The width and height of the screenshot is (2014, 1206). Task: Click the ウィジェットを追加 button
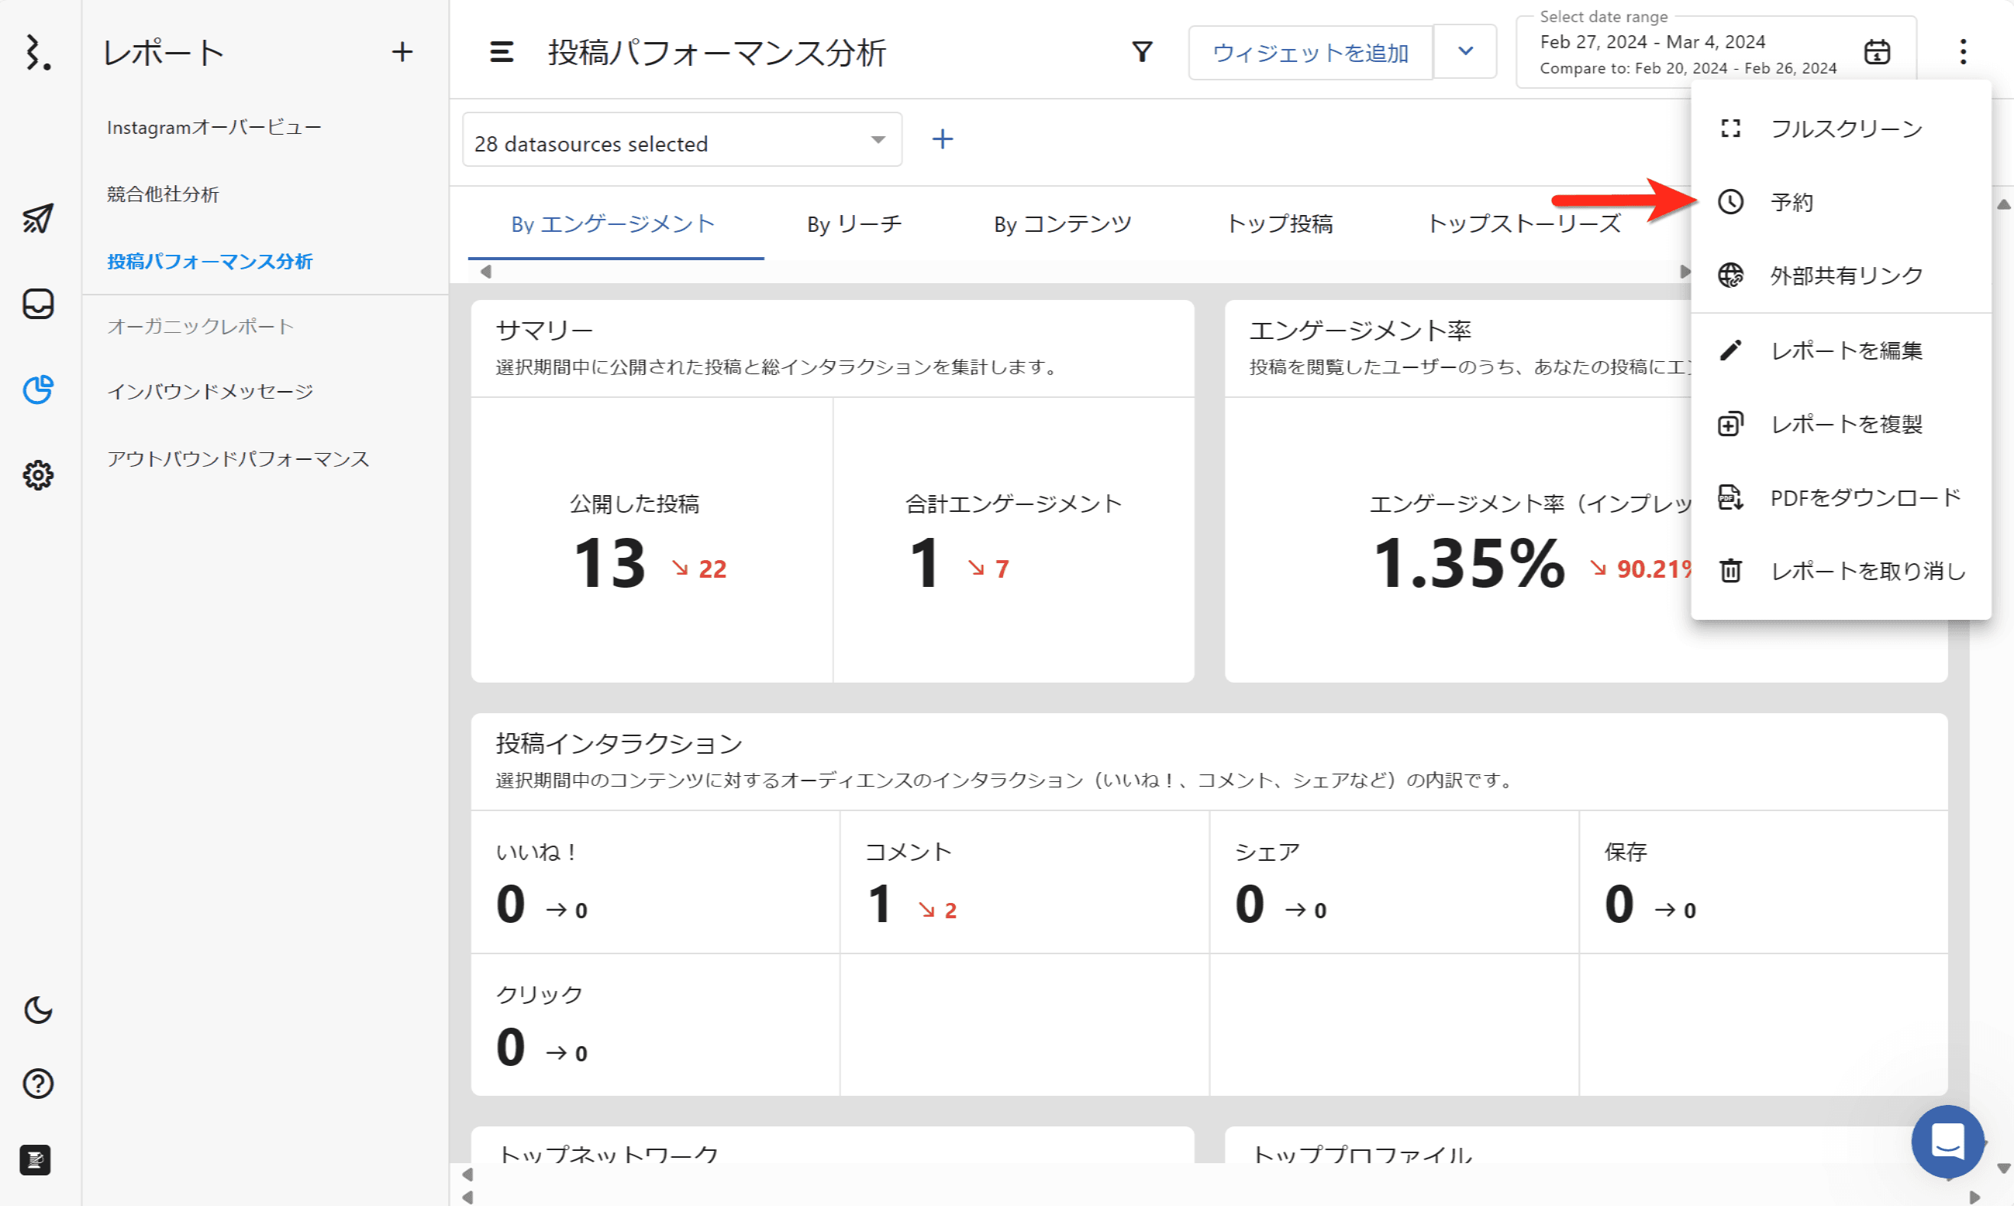coord(1309,53)
